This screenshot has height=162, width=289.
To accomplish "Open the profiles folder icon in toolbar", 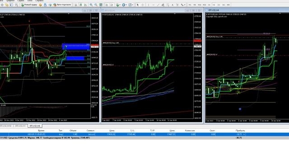I will coord(7,5).
